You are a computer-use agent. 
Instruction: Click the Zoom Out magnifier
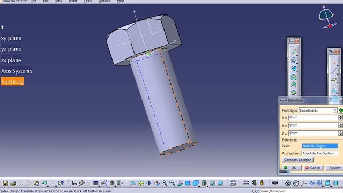[x=172, y=183]
